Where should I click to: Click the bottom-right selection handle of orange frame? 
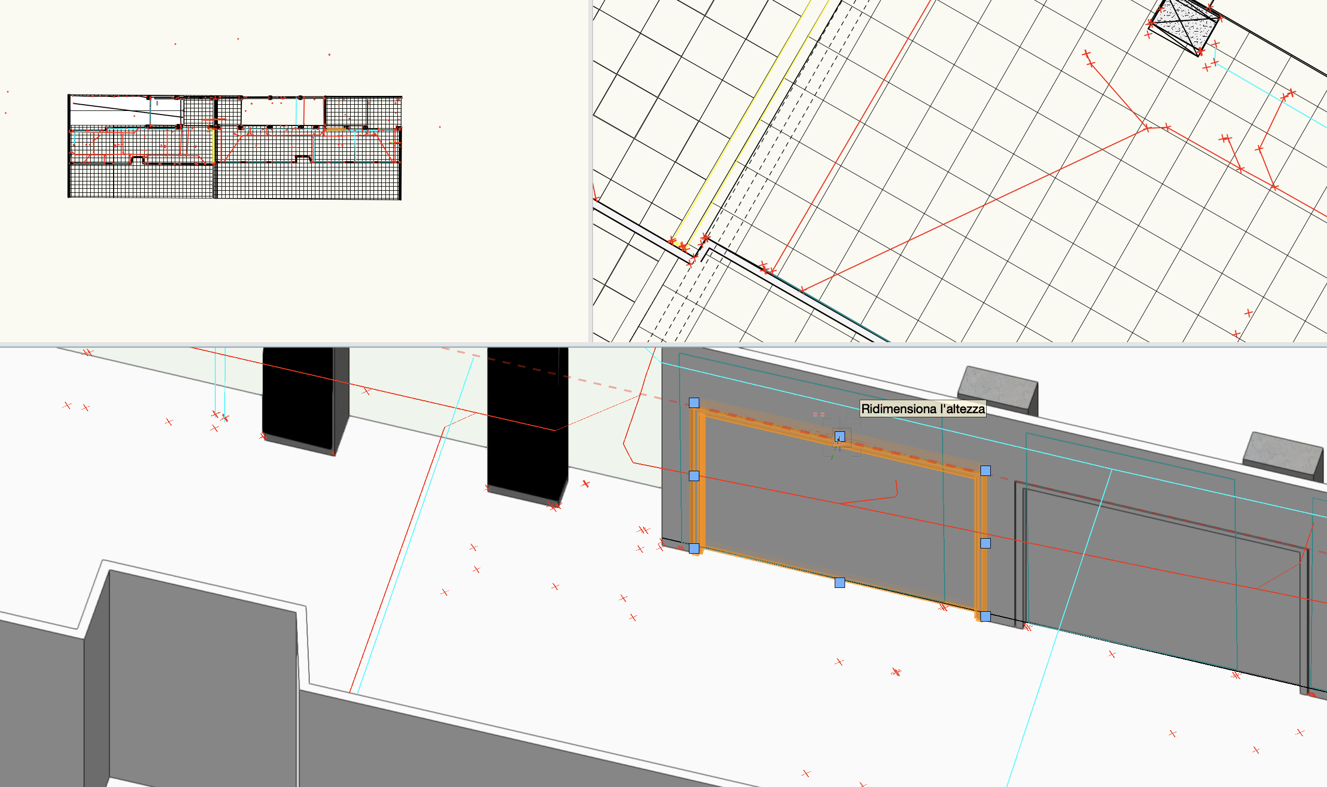(985, 616)
